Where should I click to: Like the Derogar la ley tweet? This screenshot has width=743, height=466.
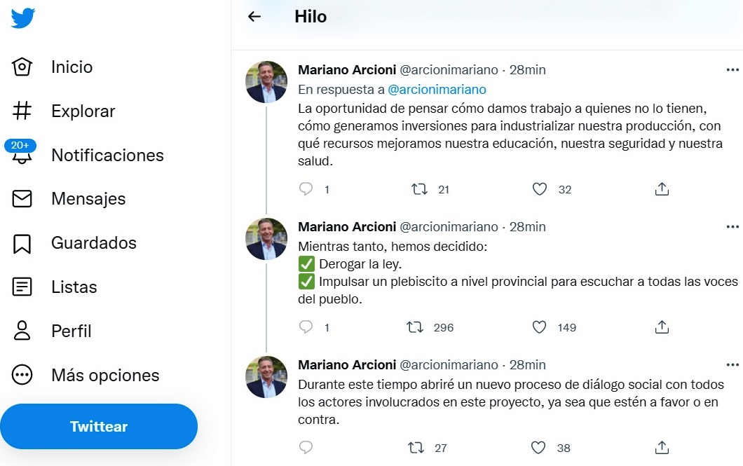539,327
